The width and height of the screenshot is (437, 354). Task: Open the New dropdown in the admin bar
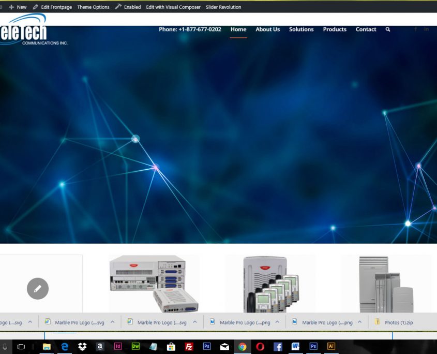point(18,7)
